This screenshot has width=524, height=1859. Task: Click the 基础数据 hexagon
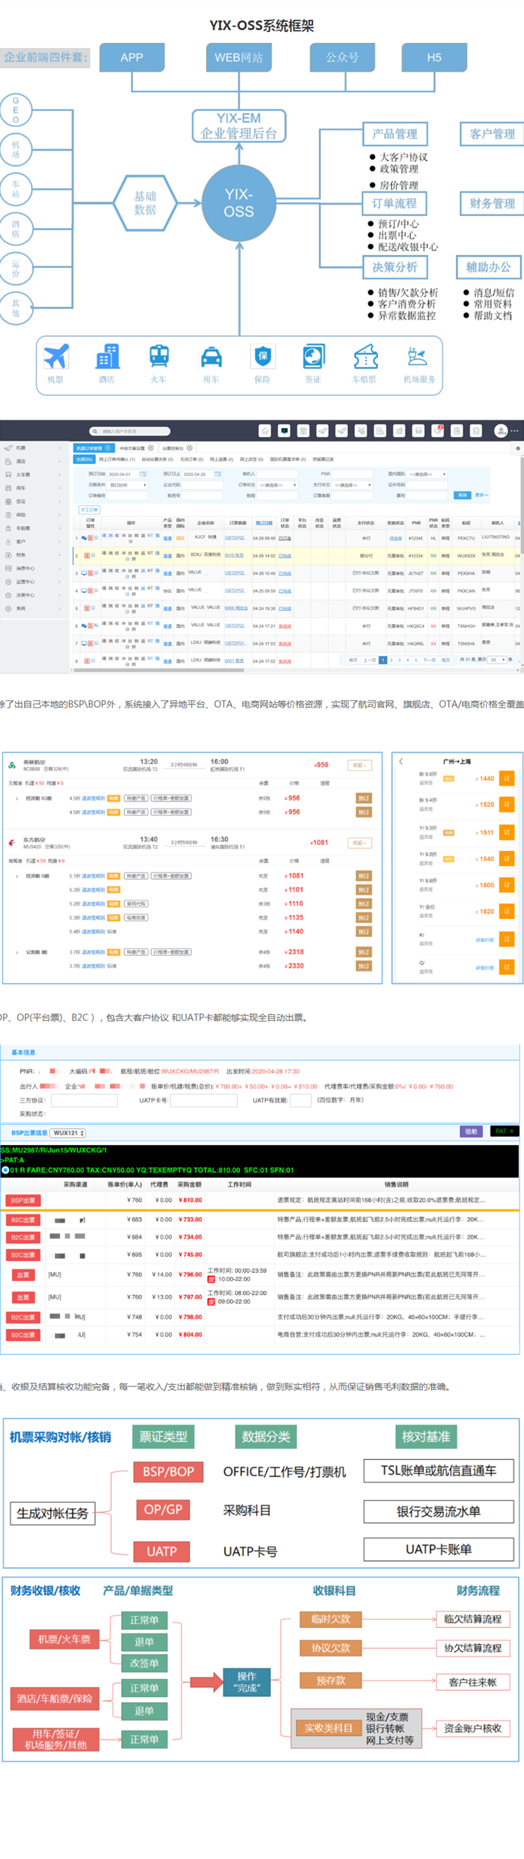pyautogui.click(x=145, y=202)
